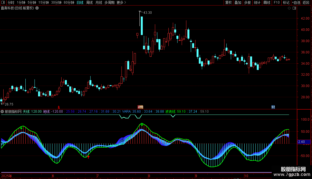312x179 pixels.
Task: Open the 画线 drawing tools
Action: point(267,2)
